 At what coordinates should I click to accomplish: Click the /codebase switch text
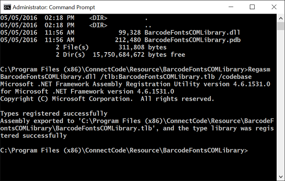[x=235, y=77]
